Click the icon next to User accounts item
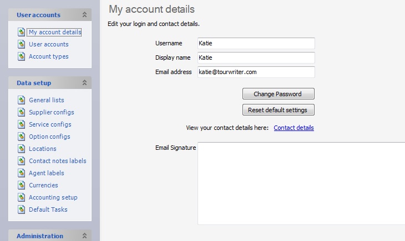The height and width of the screenshot is (241, 405). click(22, 44)
